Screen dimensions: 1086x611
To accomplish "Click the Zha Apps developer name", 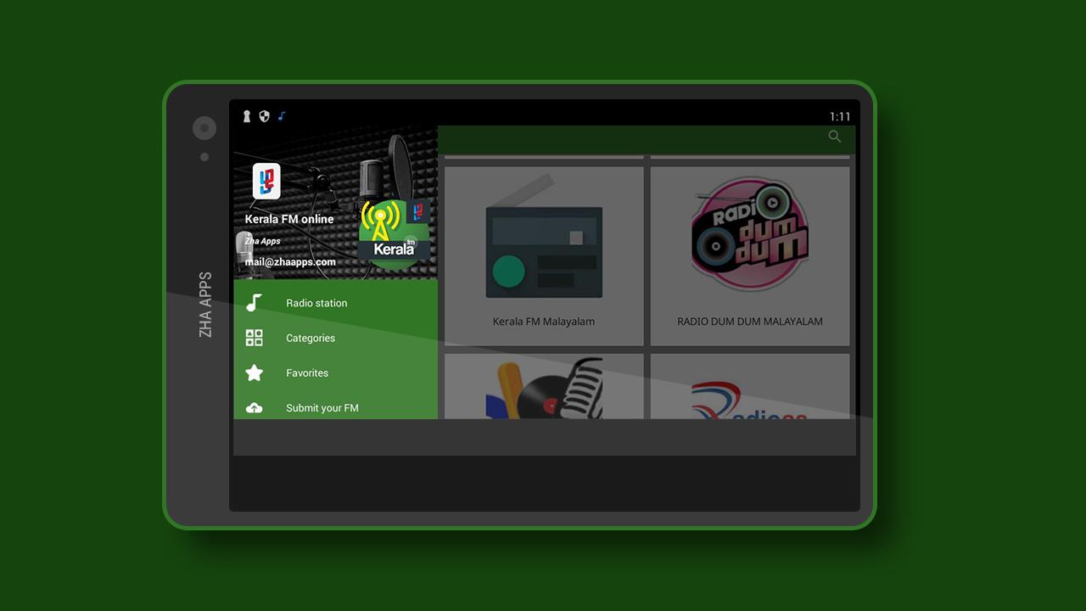I will click(x=262, y=241).
